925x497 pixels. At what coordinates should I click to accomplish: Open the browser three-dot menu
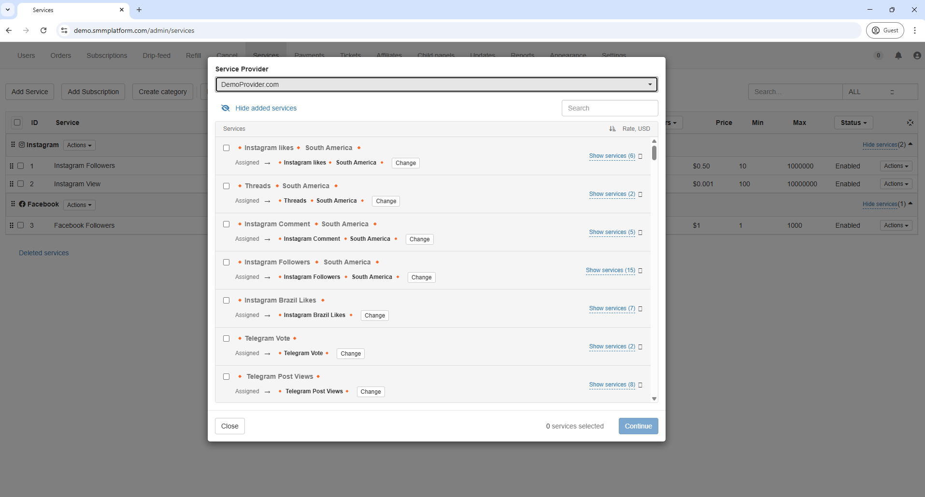click(x=914, y=30)
